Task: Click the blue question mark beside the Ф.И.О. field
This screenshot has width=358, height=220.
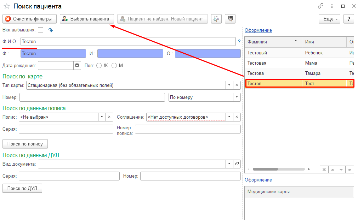Action: [239, 41]
